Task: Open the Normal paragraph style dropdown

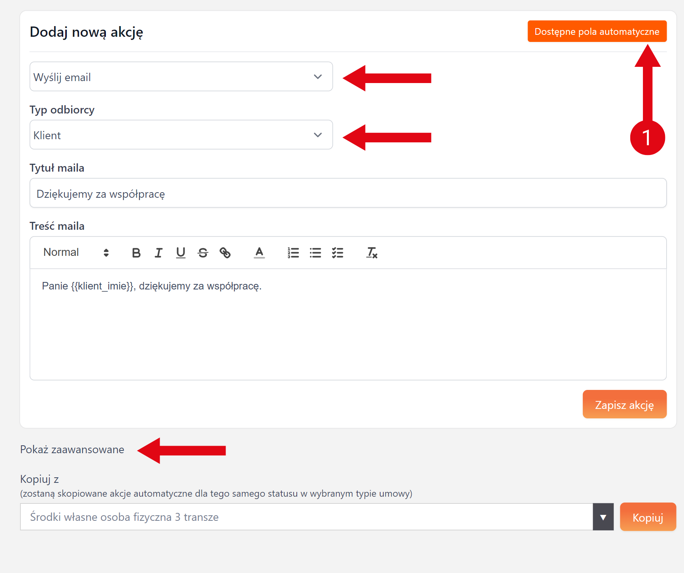Action: (x=76, y=253)
